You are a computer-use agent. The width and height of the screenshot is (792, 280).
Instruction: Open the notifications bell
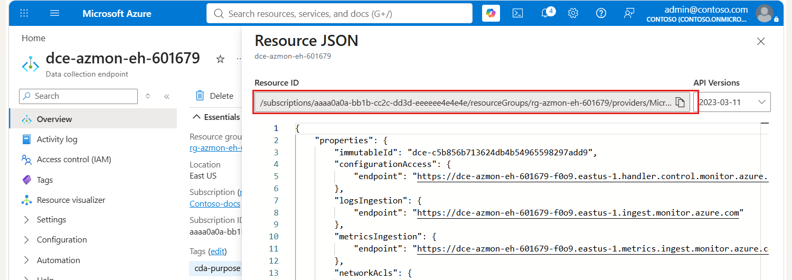547,13
